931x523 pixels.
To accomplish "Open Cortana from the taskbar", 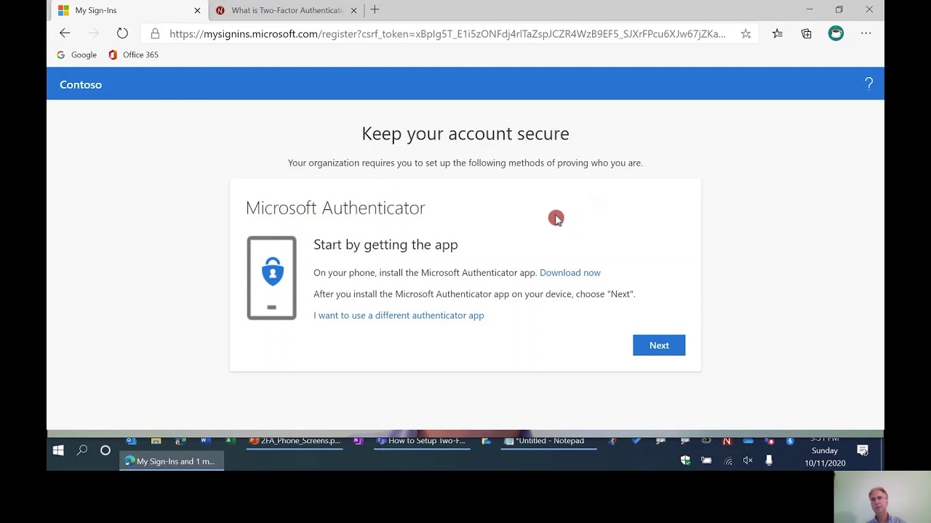I will coord(105,451).
